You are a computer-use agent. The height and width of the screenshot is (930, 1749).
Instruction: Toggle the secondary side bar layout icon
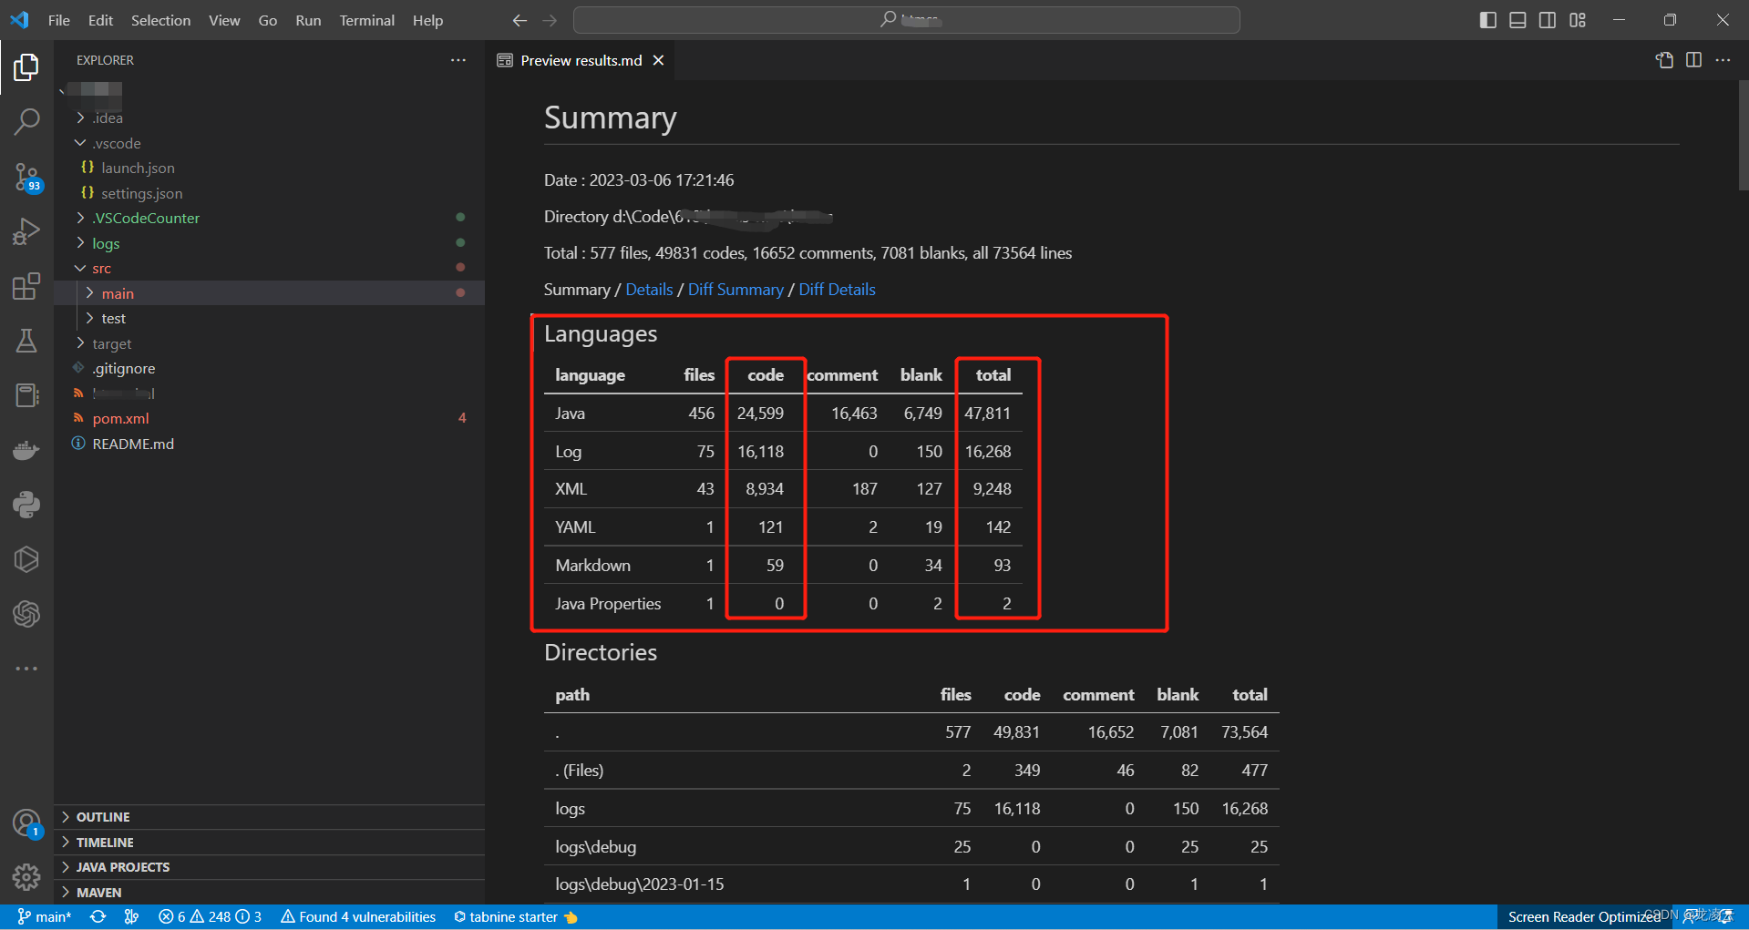coord(1548,20)
